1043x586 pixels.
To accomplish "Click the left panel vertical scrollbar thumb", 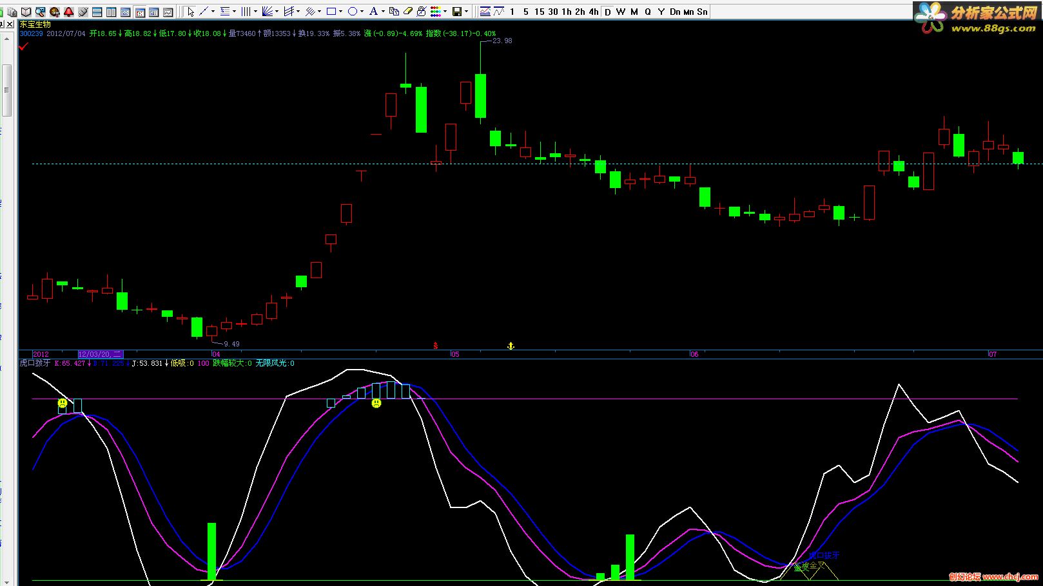I will pos(7,90).
